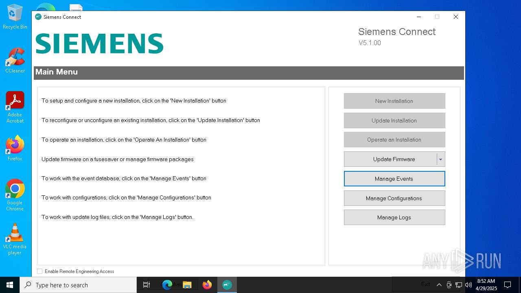Click the 'New Installation' instruction text
521x293 pixels.
(x=134, y=101)
